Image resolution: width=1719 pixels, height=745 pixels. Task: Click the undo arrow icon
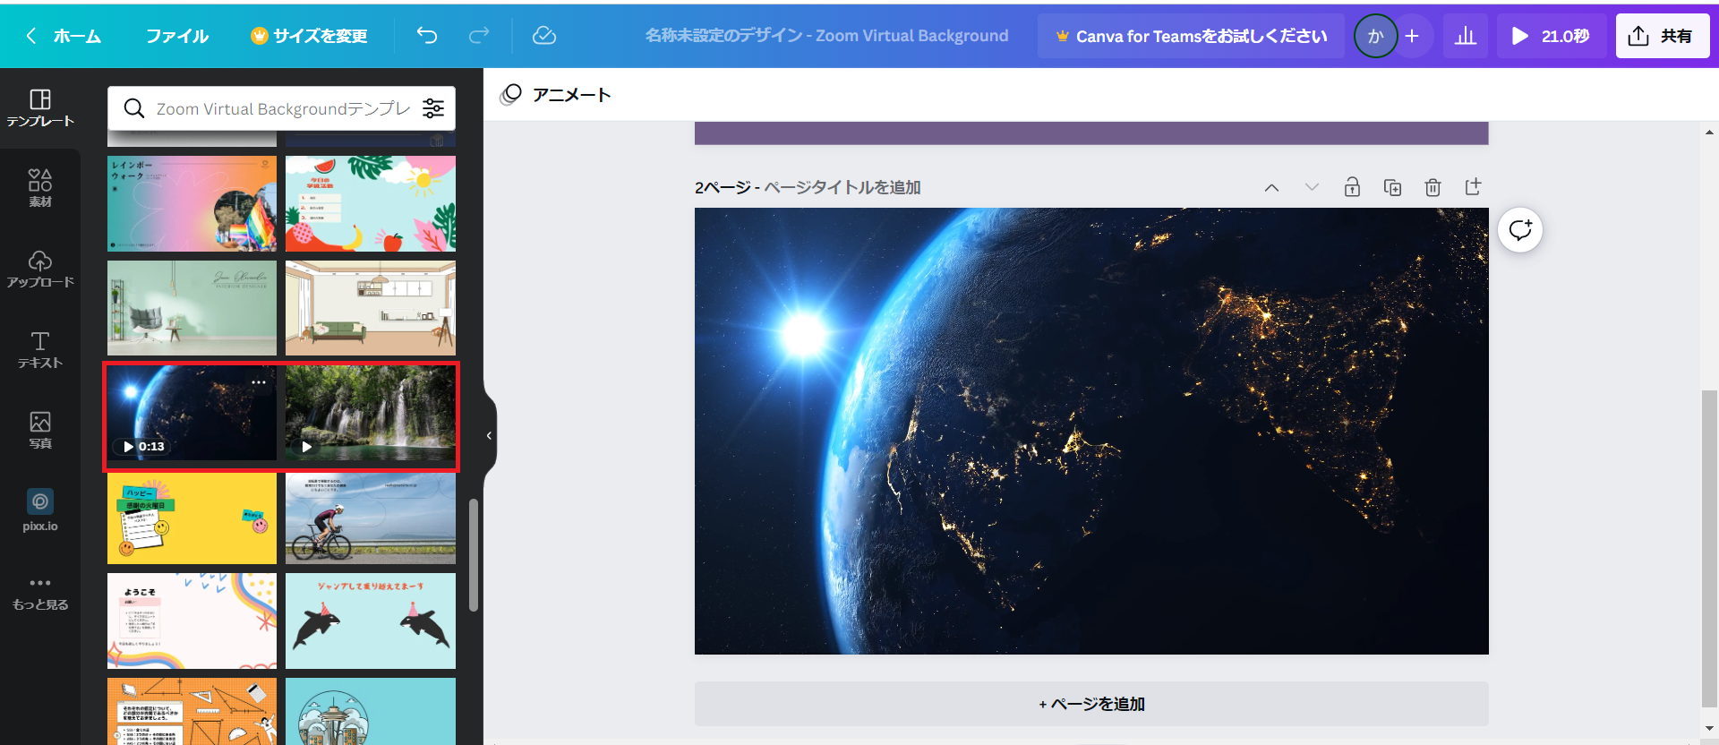click(x=427, y=36)
